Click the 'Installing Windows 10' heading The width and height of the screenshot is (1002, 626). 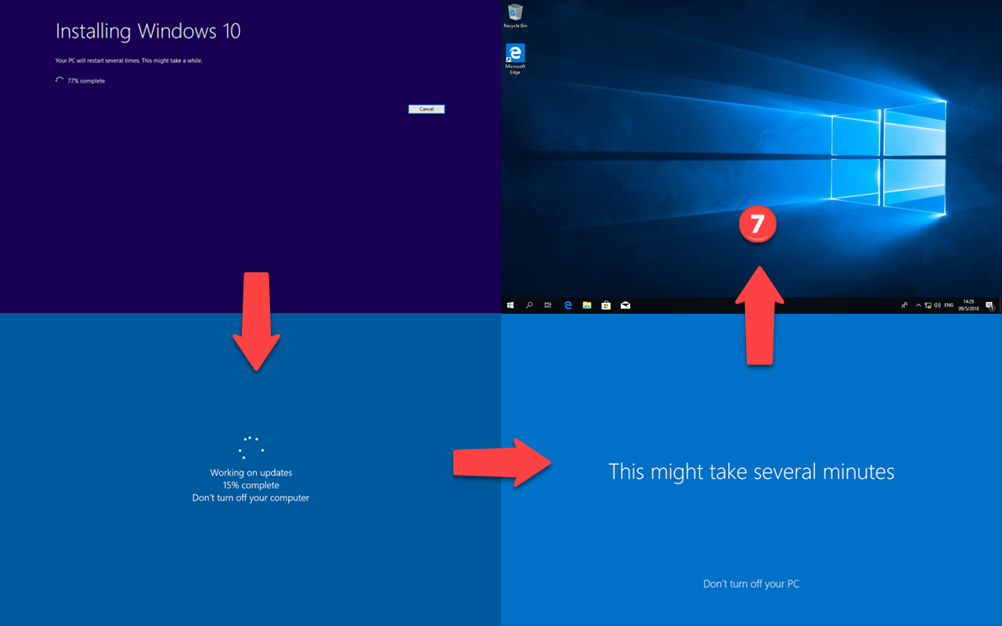point(148,31)
